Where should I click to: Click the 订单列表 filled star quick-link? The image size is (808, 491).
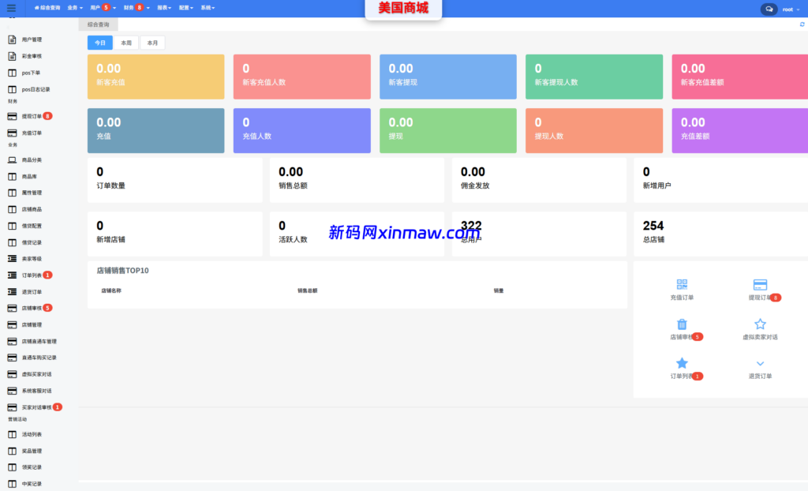[x=682, y=363]
